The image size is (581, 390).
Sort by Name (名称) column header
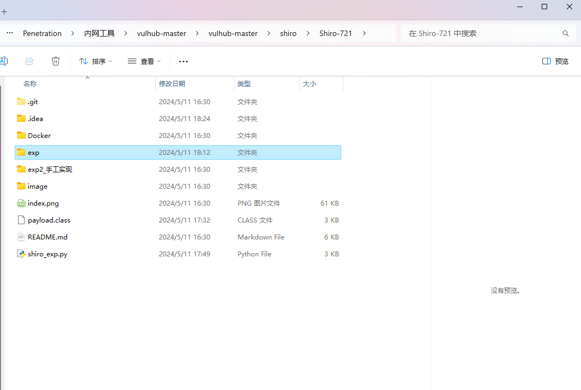30,83
